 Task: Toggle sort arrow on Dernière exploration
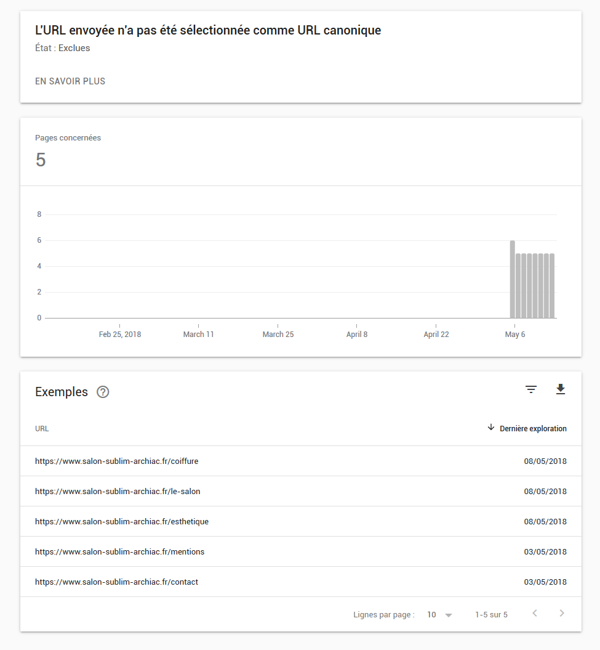pyautogui.click(x=491, y=428)
